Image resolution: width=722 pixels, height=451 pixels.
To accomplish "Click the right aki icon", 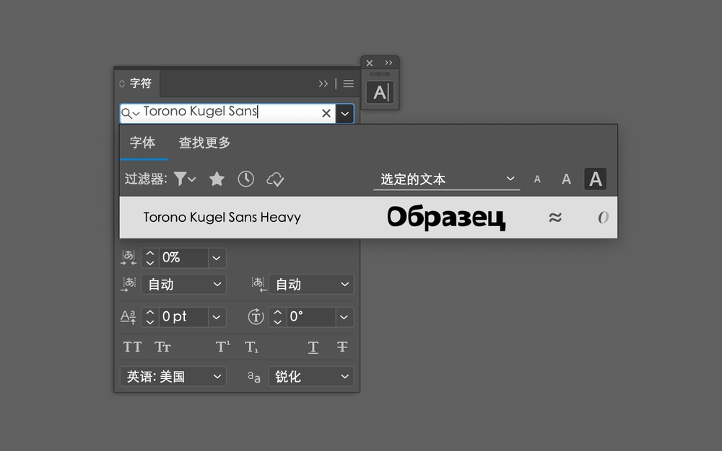I will pos(258,285).
